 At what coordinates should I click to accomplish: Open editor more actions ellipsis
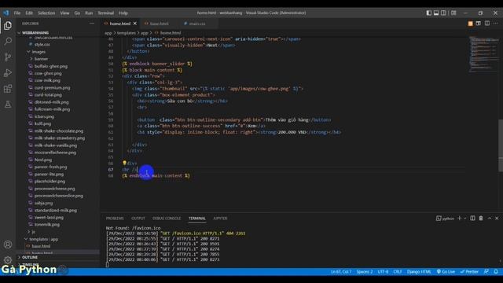coord(496,24)
